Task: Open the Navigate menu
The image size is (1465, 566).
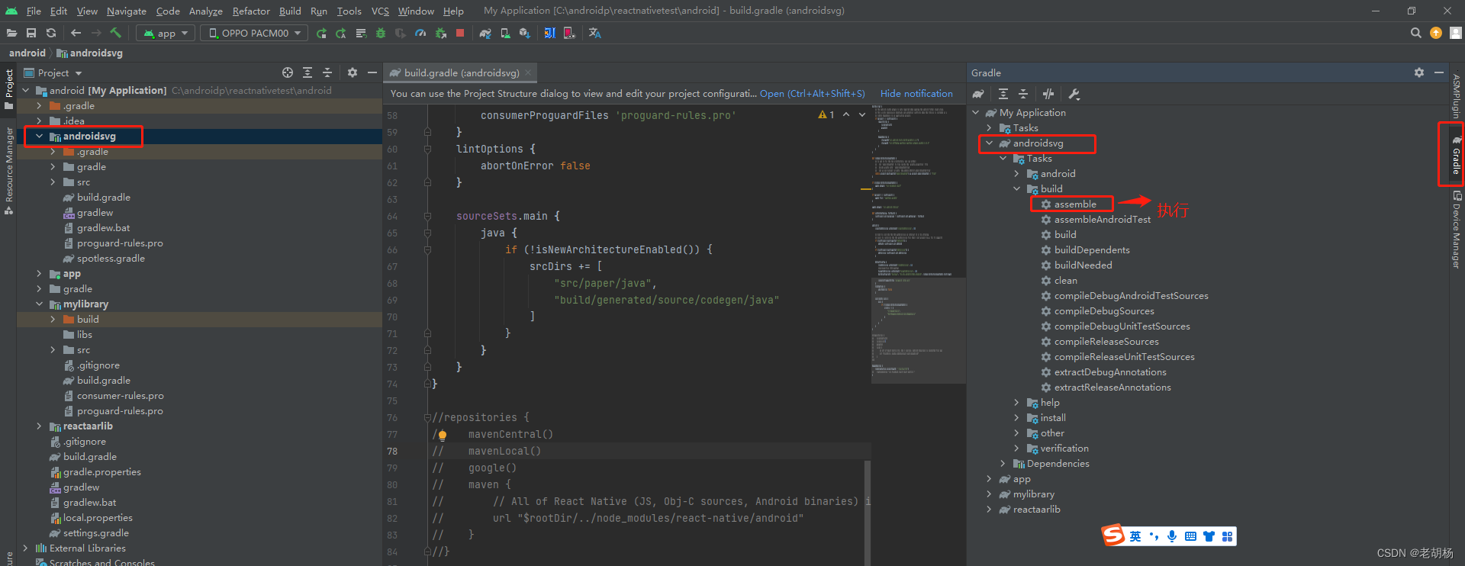Action: pos(126,11)
